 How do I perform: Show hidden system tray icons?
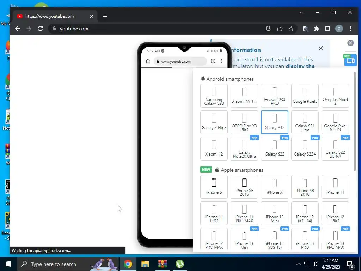[298, 264]
